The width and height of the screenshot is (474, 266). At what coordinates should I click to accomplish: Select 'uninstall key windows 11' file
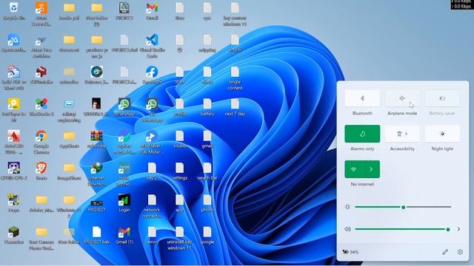[179, 238]
